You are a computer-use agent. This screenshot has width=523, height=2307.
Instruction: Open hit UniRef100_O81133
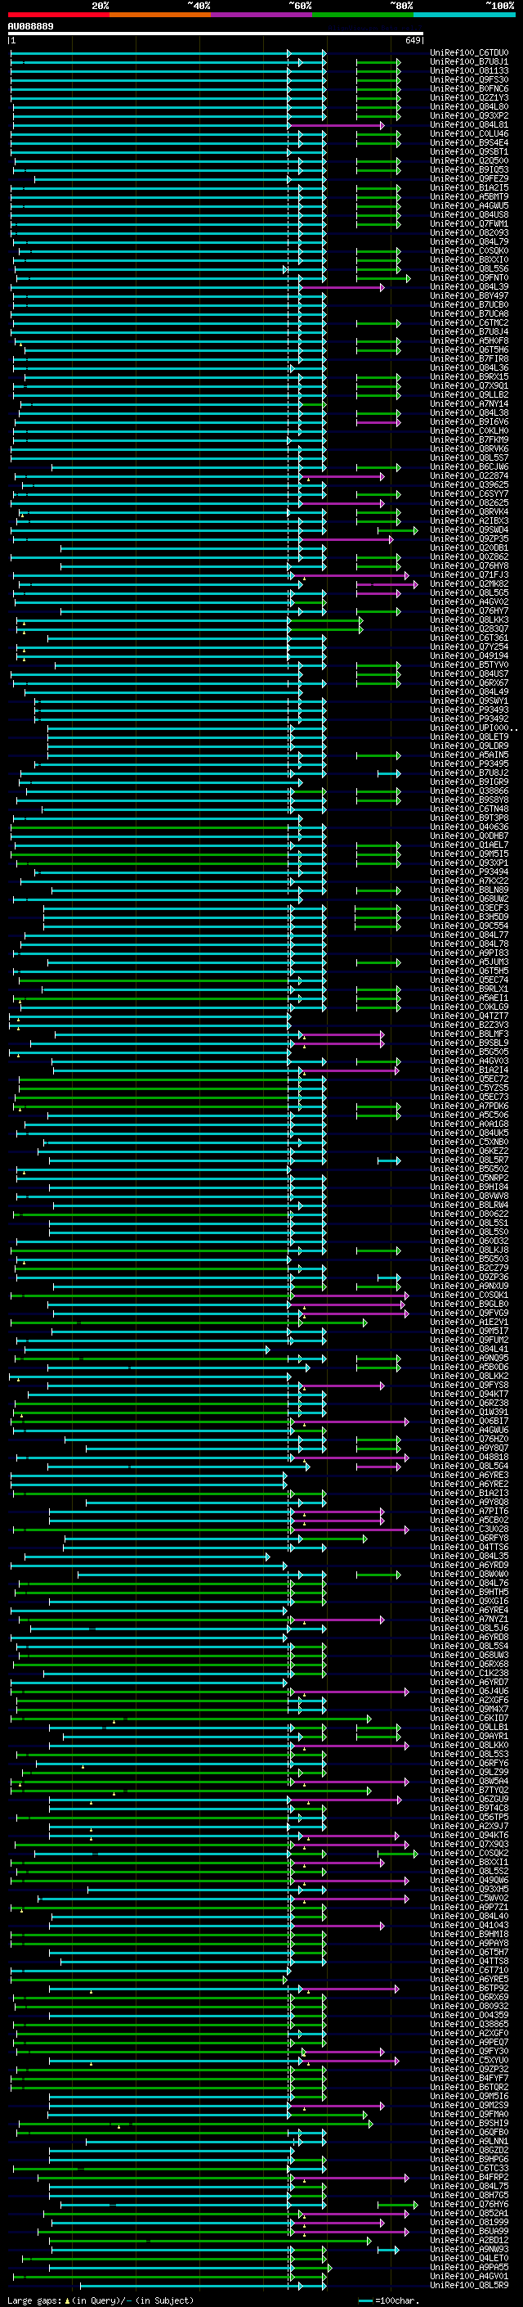[469, 70]
